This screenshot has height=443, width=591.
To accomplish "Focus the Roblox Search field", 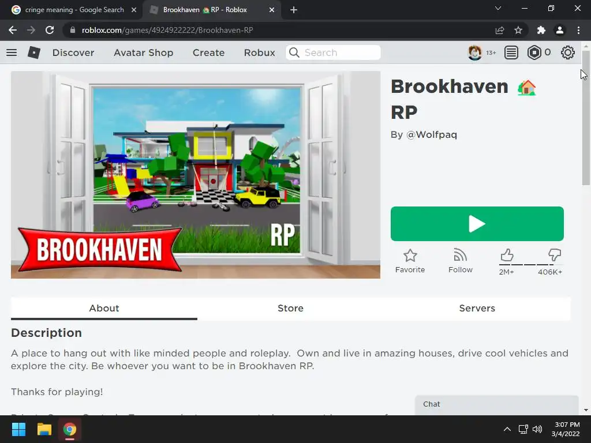I will [333, 52].
